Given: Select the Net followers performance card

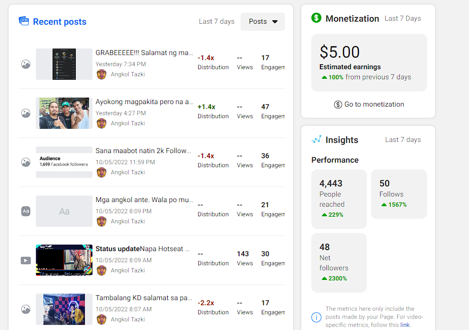Looking at the screenshot, I should click(x=339, y=262).
